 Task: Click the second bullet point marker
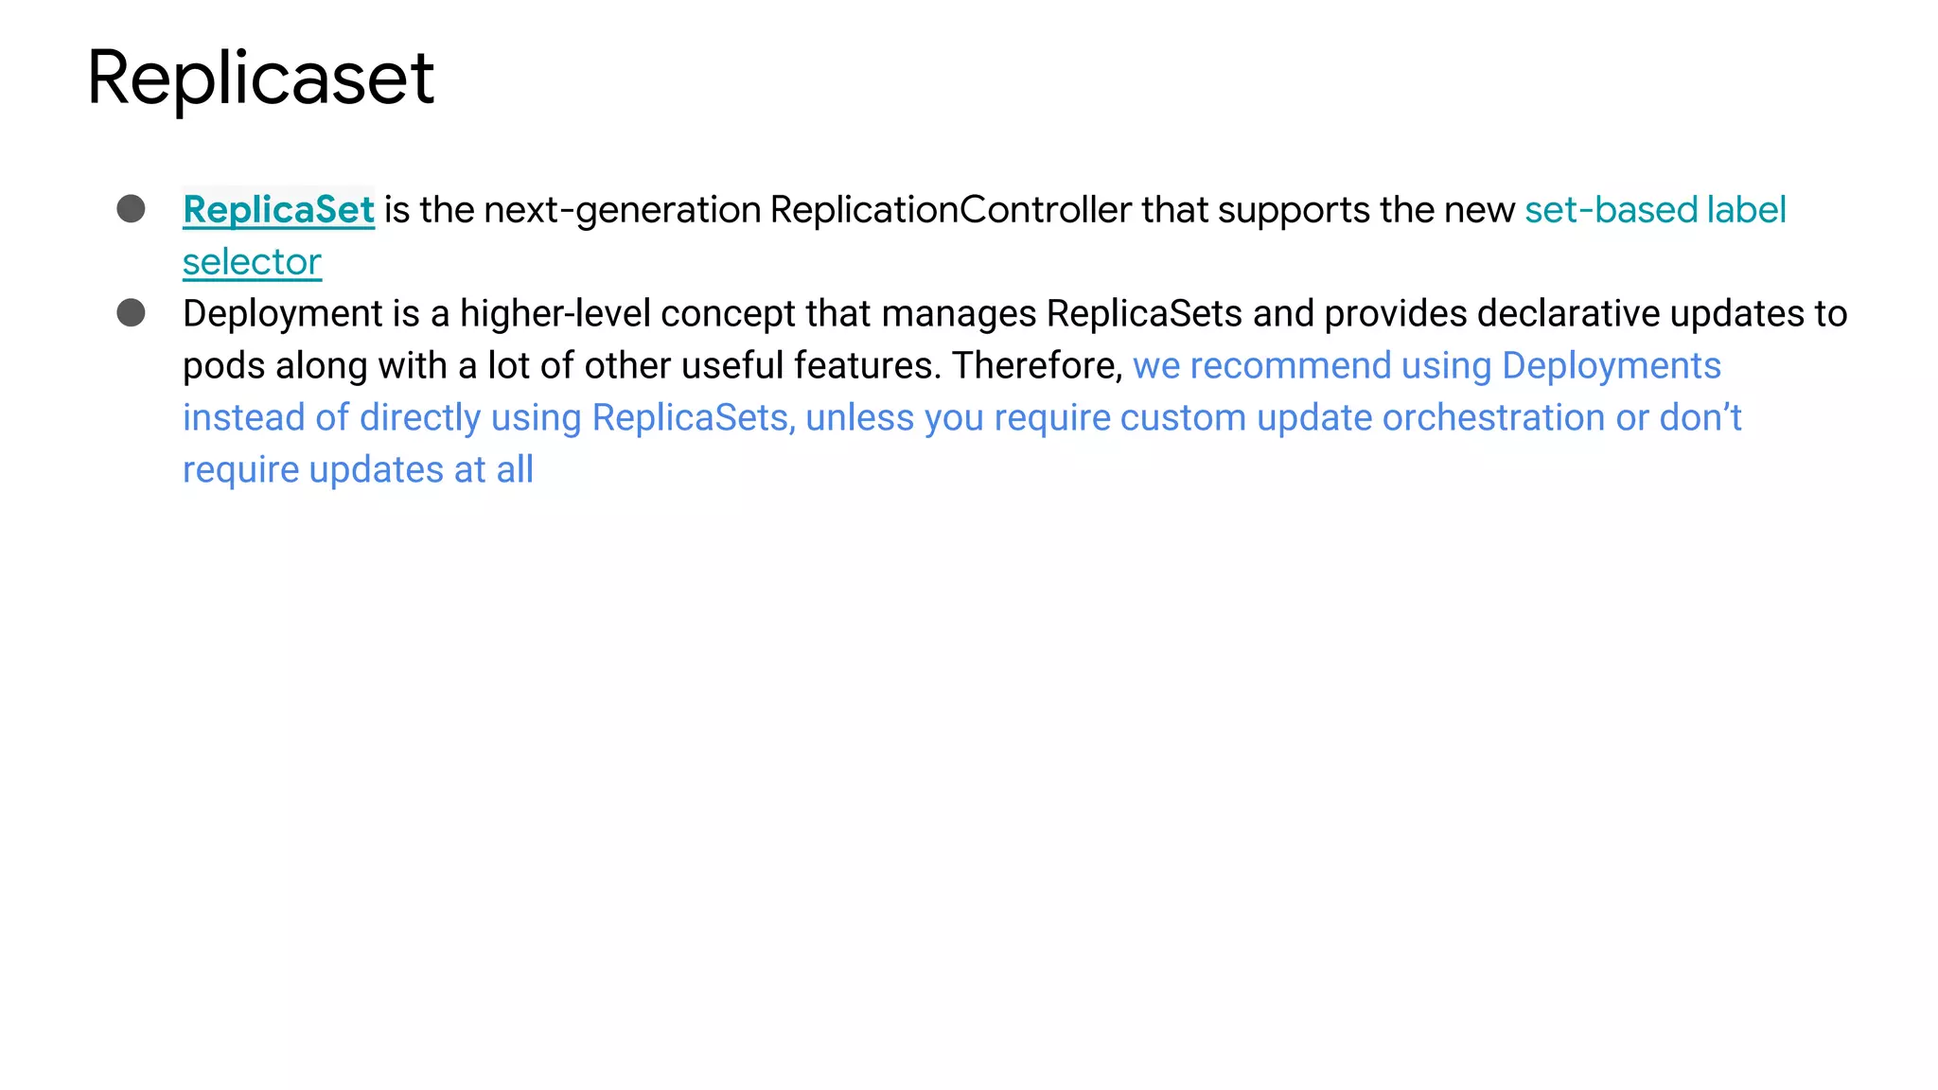coord(131,312)
